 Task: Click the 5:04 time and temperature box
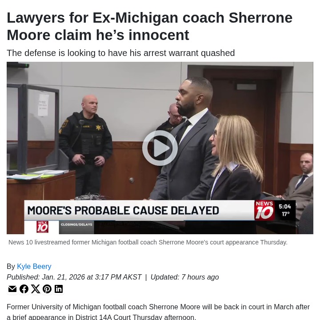[285, 210]
